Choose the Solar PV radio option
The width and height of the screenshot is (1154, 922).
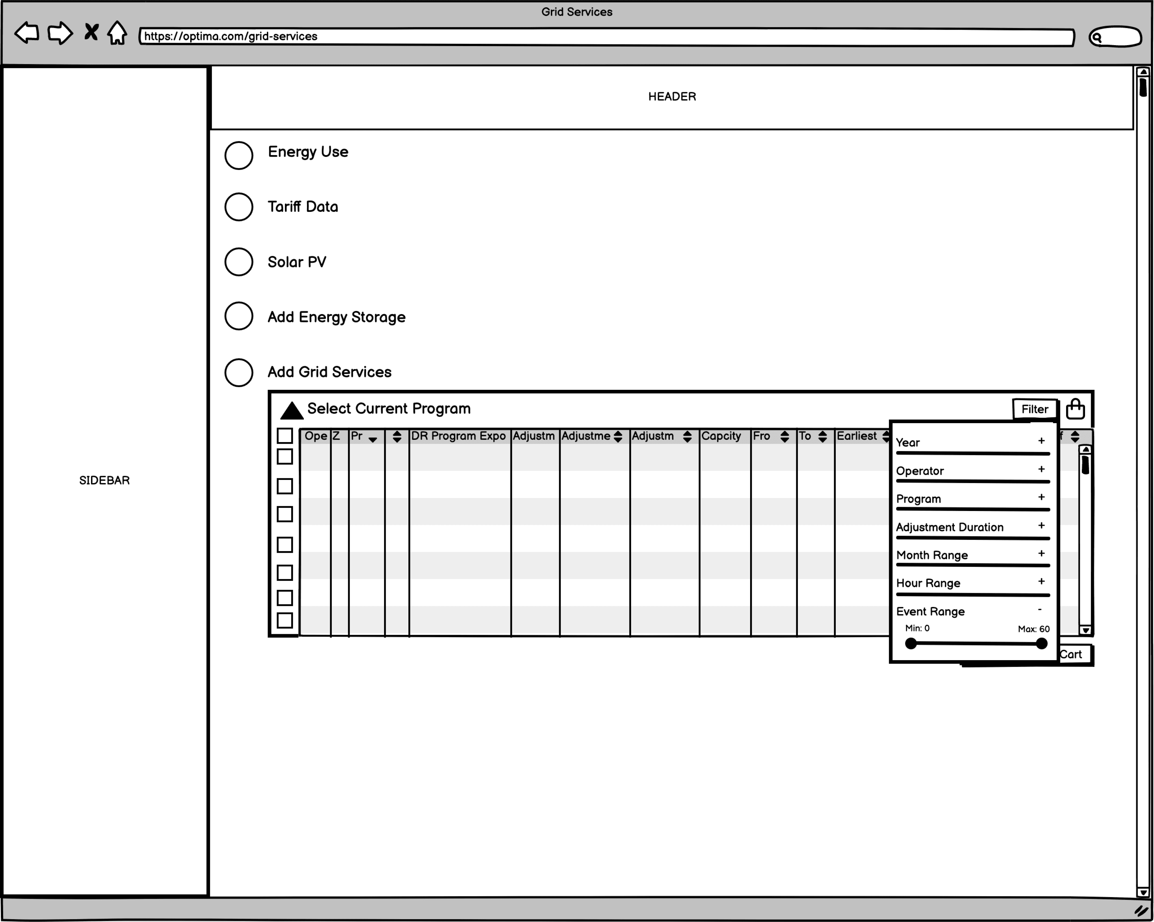(239, 262)
